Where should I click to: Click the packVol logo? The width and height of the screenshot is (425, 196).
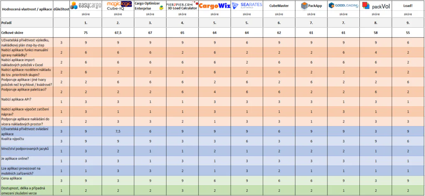pos(376,6)
